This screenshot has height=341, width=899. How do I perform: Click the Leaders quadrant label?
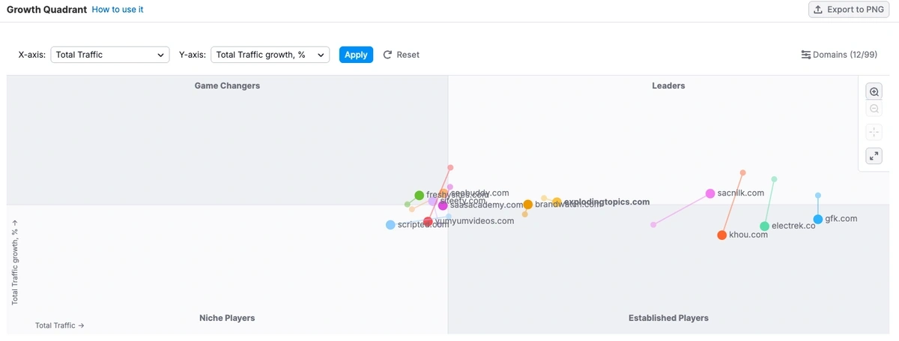pos(668,85)
